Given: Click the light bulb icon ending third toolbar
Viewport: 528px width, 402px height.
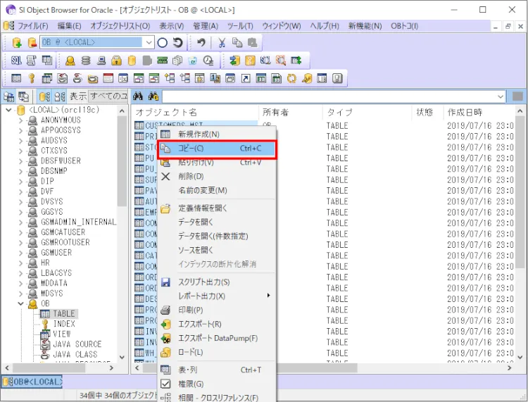Looking at the screenshot, I should pos(337,78).
